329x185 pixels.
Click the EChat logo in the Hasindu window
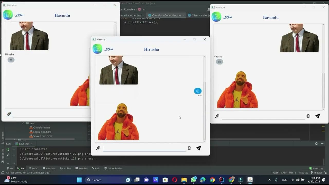pos(8,15)
